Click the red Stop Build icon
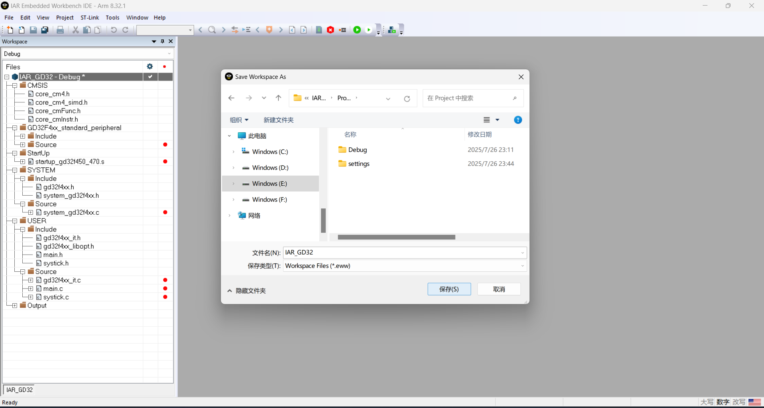The height and width of the screenshot is (408, 764). [x=330, y=30]
